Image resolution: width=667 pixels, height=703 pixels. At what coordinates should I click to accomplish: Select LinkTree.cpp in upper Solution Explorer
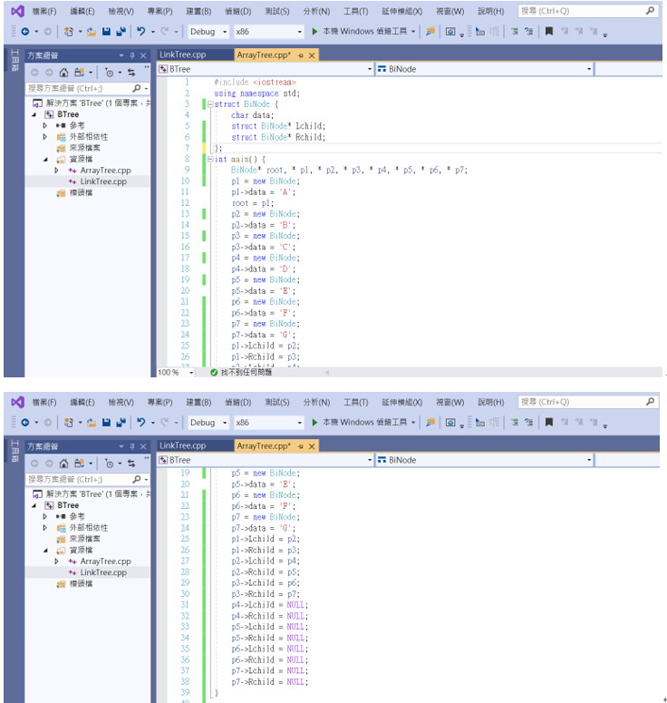point(103,181)
